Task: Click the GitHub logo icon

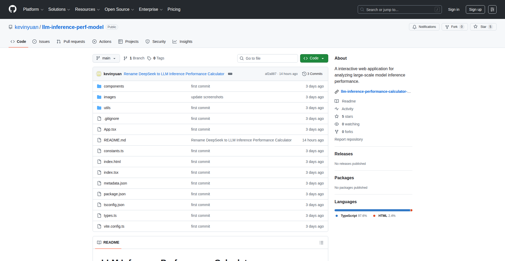Action: pyautogui.click(x=13, y=9)
